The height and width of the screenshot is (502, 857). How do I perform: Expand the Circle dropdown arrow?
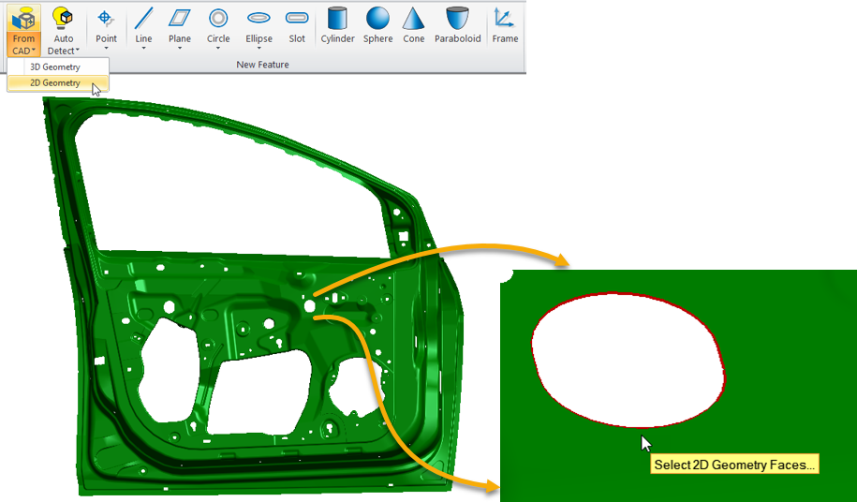(x=218, y=49)
